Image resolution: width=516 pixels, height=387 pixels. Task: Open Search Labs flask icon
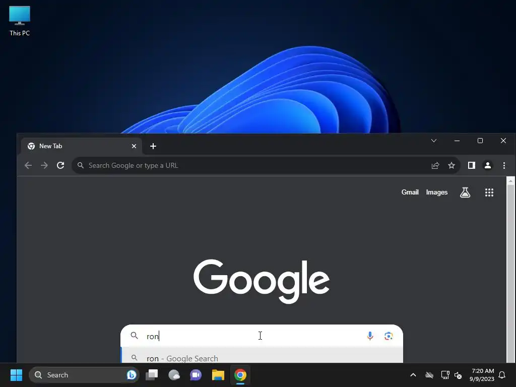tap(465, 192)
